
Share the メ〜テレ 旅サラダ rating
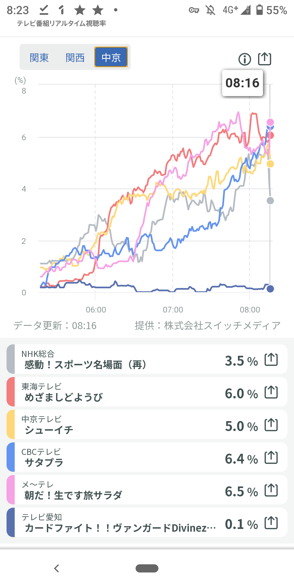[271, 490]
